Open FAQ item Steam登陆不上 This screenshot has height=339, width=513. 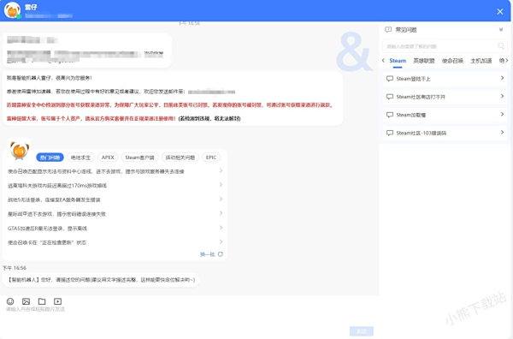445,79
